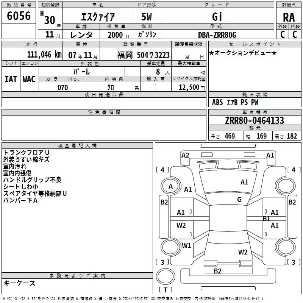Select the air conditioner value WAC
This screenshot has height=303, width=303.
pyautogui.click(x=29, y=79)
